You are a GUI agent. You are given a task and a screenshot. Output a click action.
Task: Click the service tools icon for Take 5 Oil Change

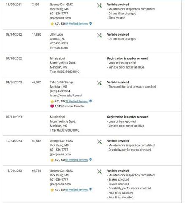click(99, 83)
